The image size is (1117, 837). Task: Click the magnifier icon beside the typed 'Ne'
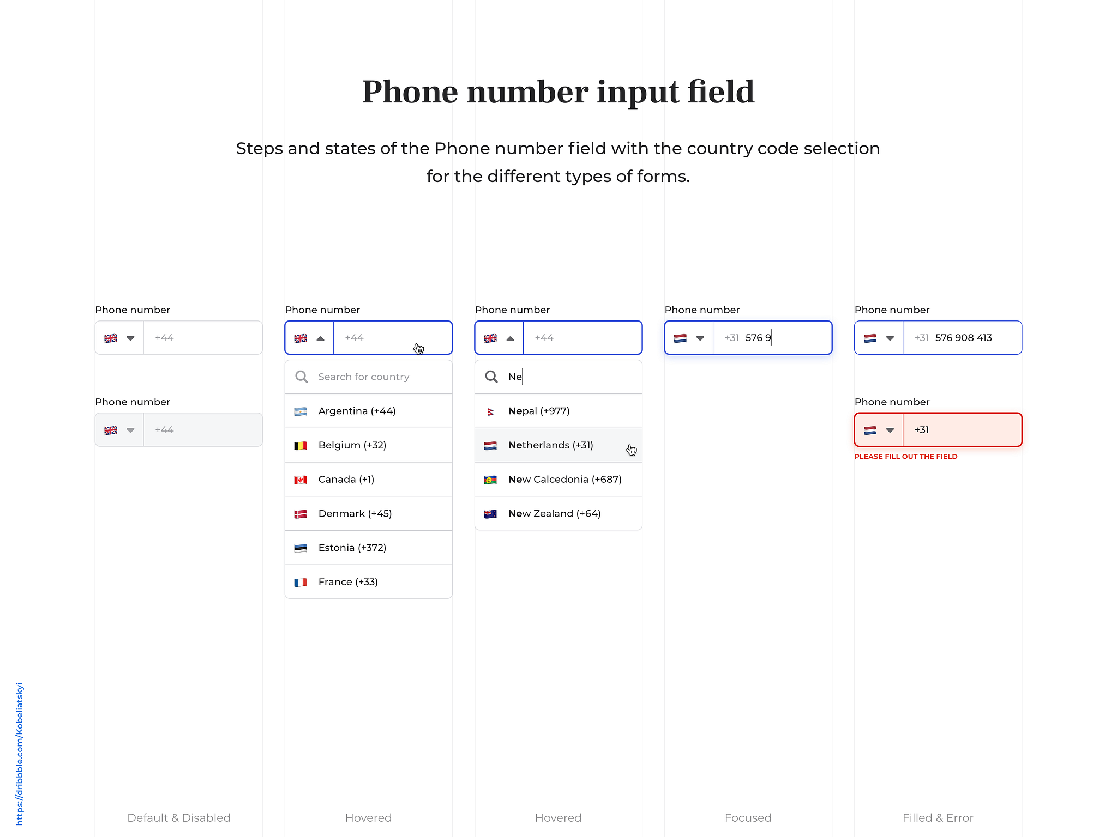pyautogui.click(x=491, y=377)
